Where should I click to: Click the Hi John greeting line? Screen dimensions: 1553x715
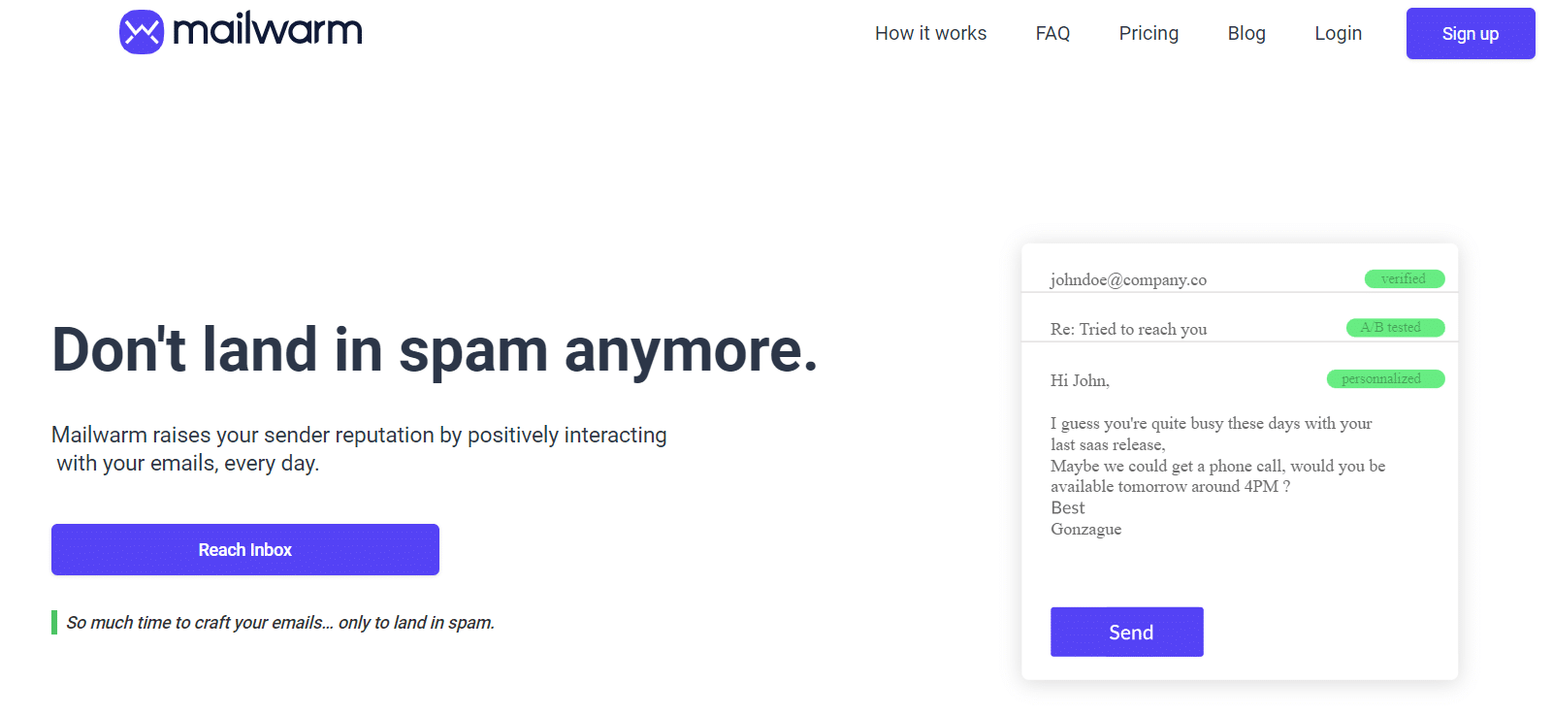[x=1080, y=381]
